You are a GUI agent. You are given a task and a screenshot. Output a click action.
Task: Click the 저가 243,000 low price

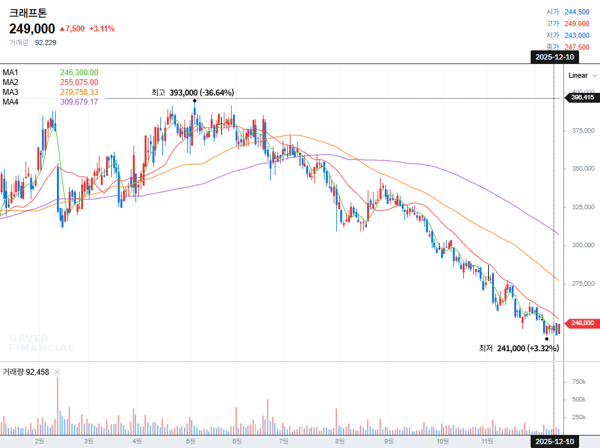(568, 35)
